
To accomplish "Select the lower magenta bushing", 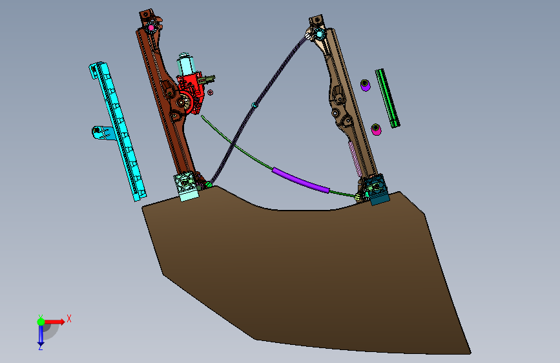I will click(376, 129).
